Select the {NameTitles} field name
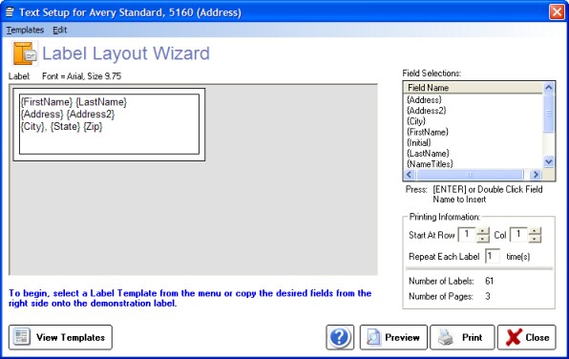 [430, 164]
